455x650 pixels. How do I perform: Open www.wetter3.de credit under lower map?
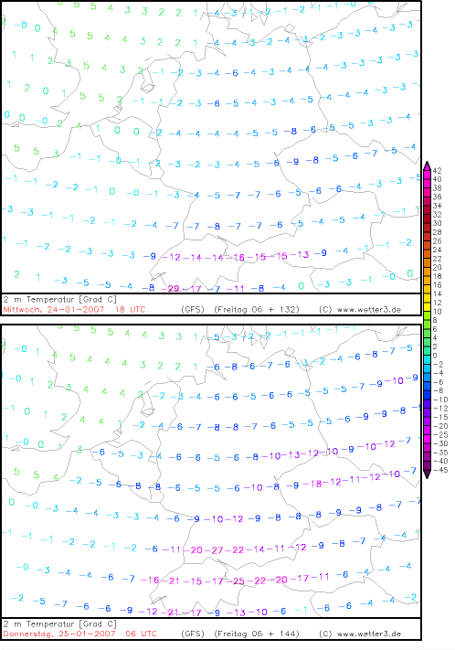point(369,634)
